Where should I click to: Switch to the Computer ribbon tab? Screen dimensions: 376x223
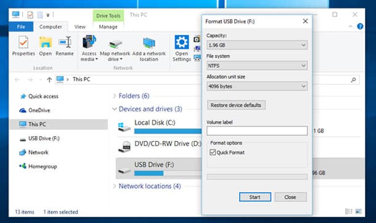coord(51,26)
